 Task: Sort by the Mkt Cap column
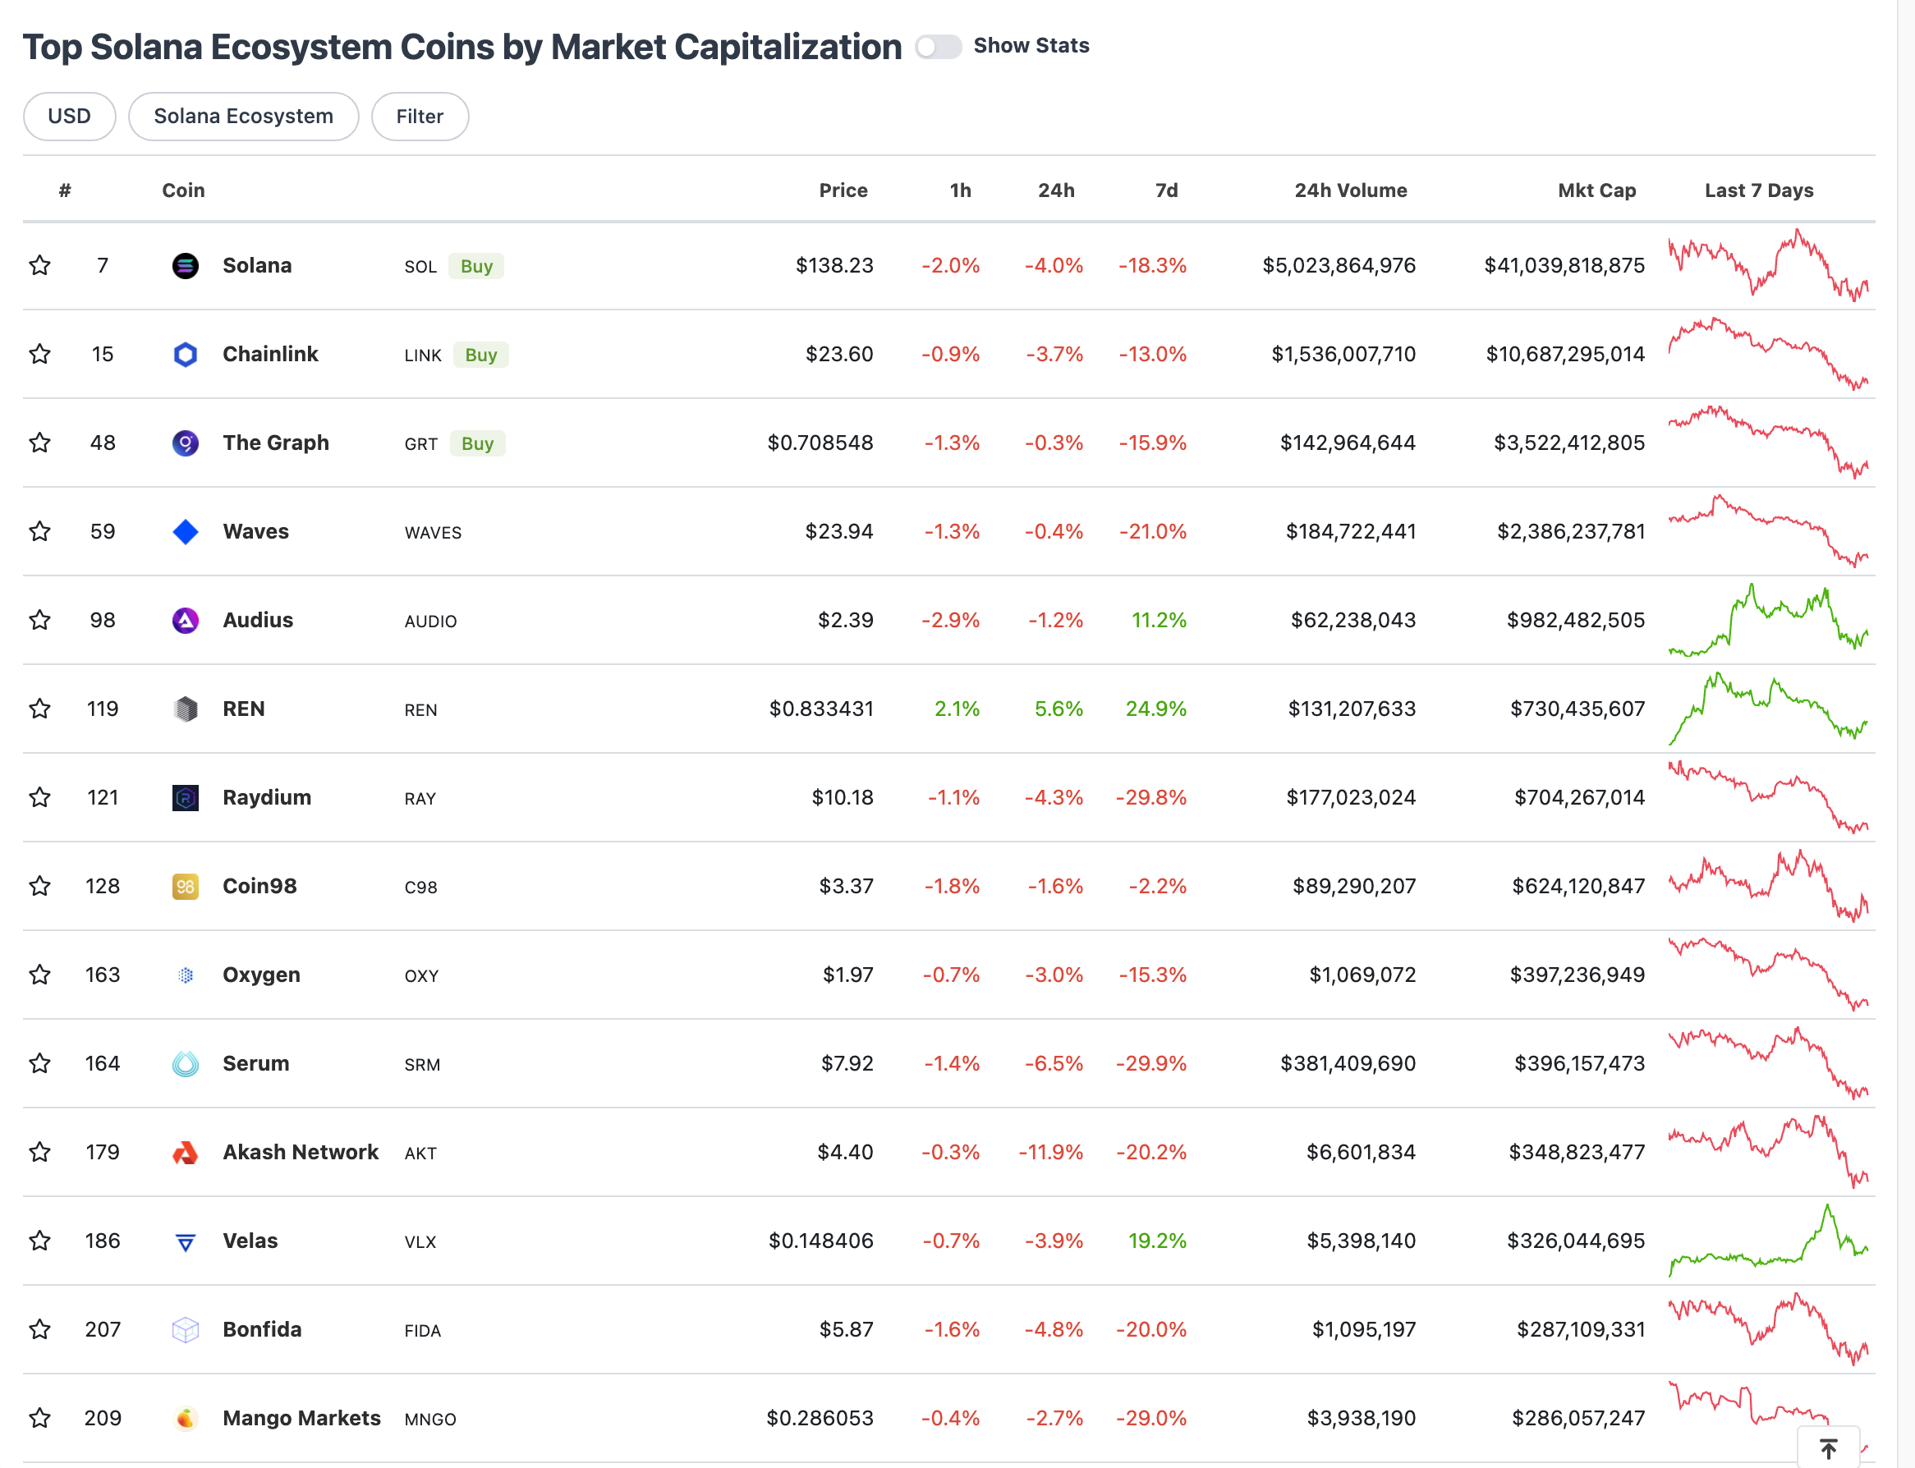coord(1597,190)
